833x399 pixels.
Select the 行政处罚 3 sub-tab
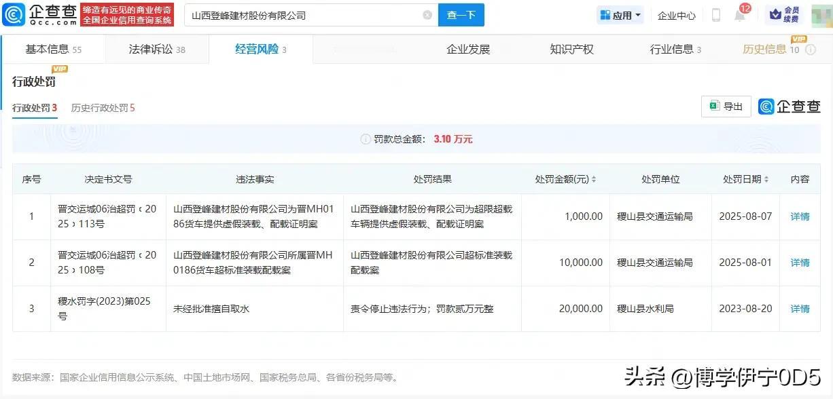pos(35,108)
